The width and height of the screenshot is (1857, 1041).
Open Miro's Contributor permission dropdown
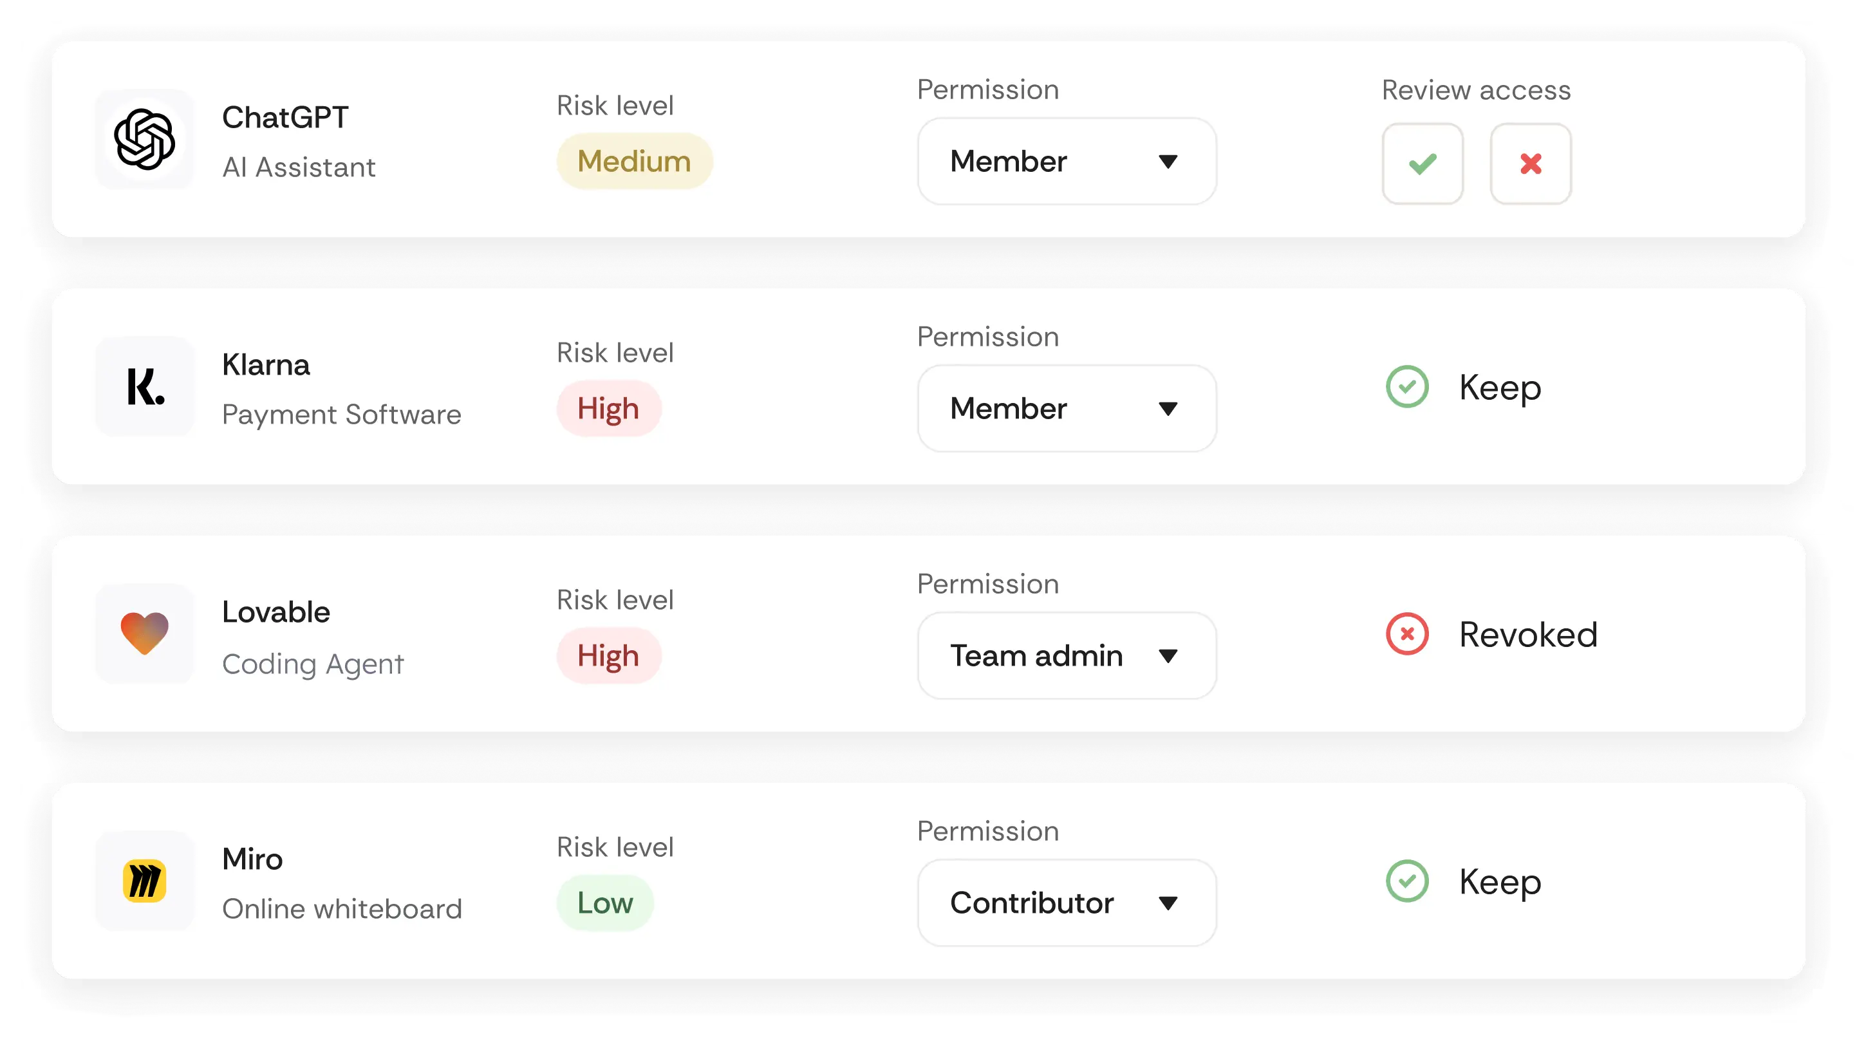[x=1066, y=903]
